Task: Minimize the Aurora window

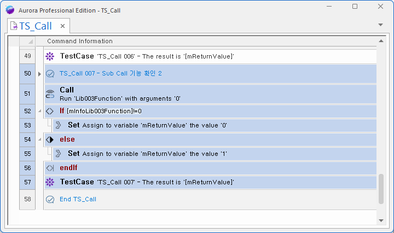Action: tap(329, 7)
